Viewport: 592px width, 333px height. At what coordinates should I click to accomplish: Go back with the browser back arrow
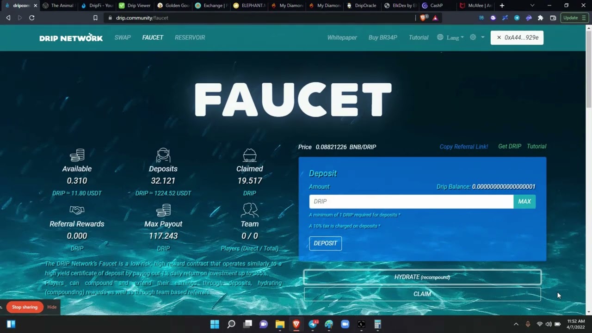coord(8,18)
